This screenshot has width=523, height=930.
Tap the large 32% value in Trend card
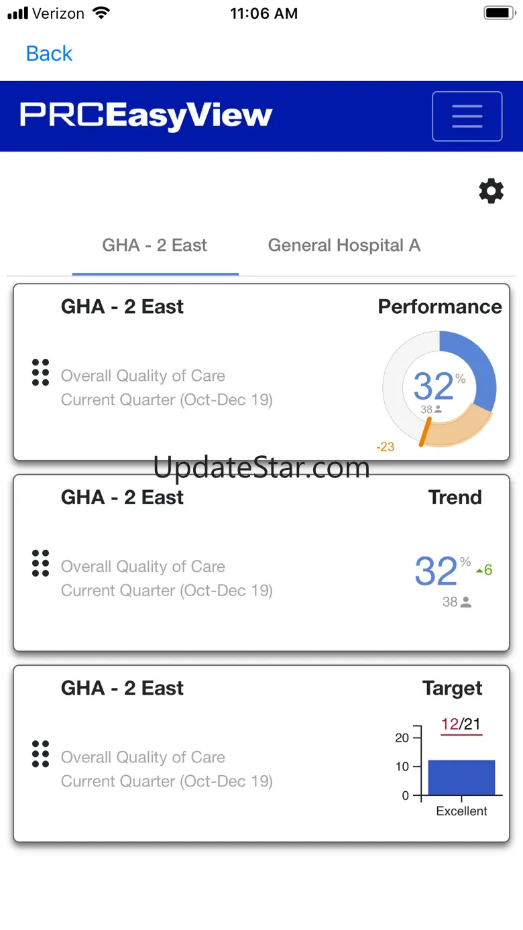(436, 572)
